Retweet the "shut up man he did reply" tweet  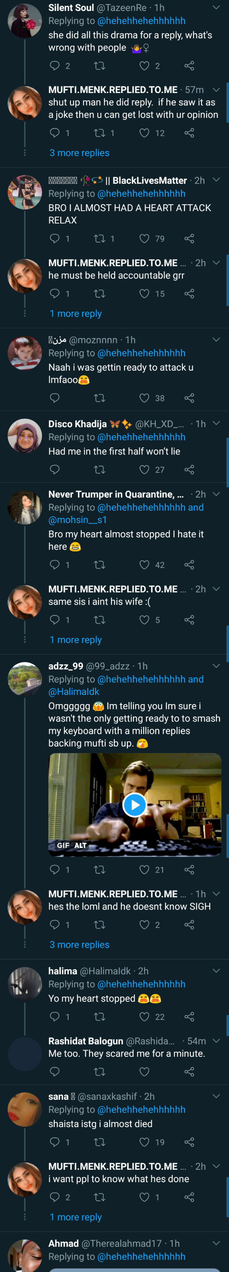click(100, 133)
